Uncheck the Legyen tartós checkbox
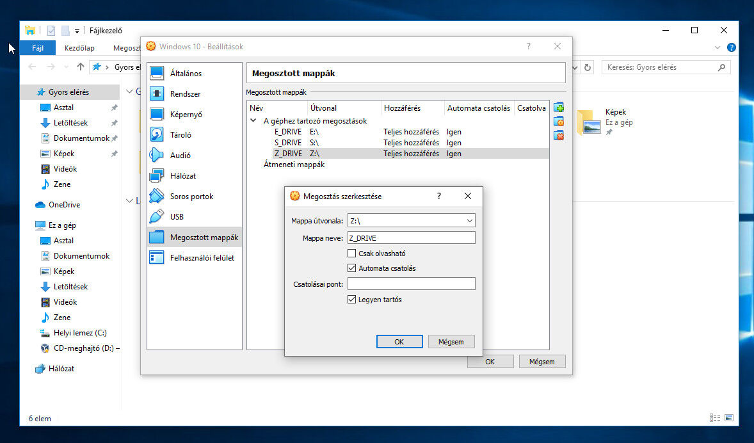 click(351, 299)
